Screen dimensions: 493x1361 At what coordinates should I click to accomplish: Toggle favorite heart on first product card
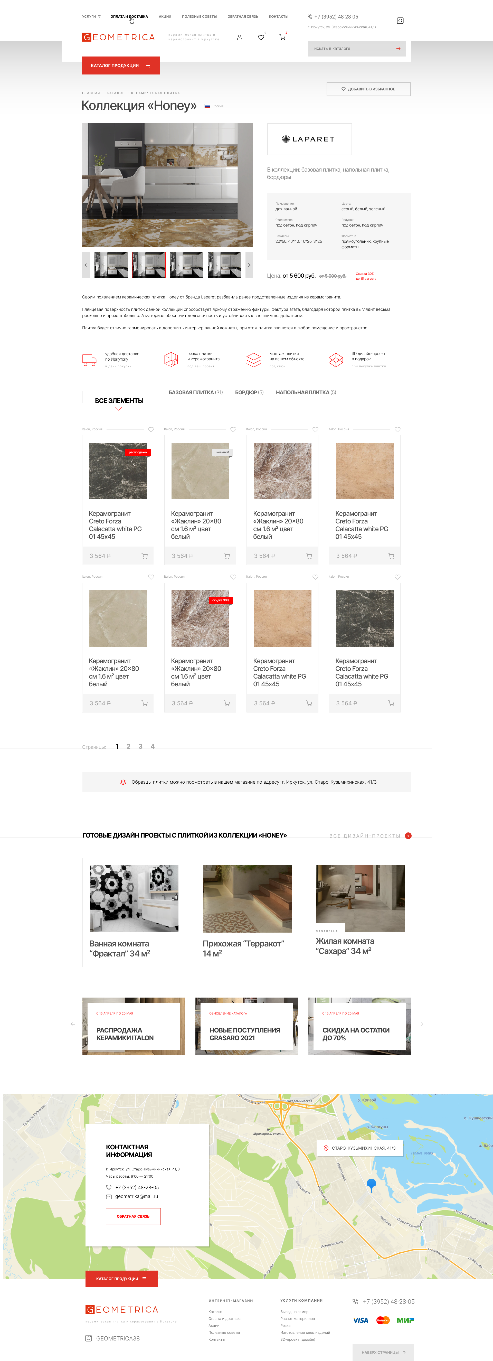[x=151, y=429]
